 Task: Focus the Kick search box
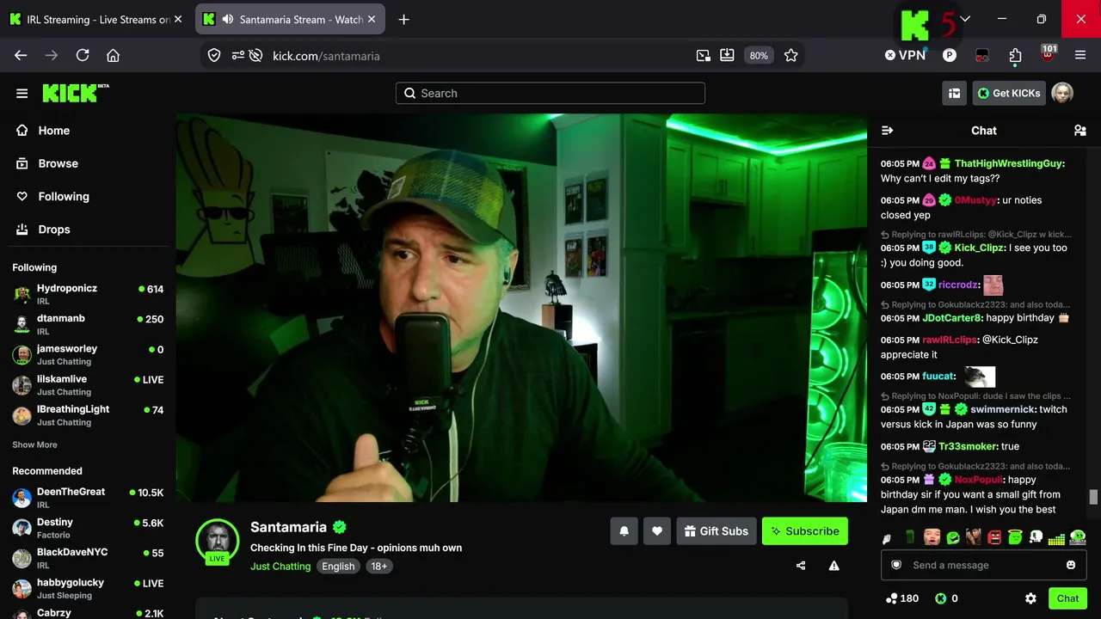coord(550,93)
